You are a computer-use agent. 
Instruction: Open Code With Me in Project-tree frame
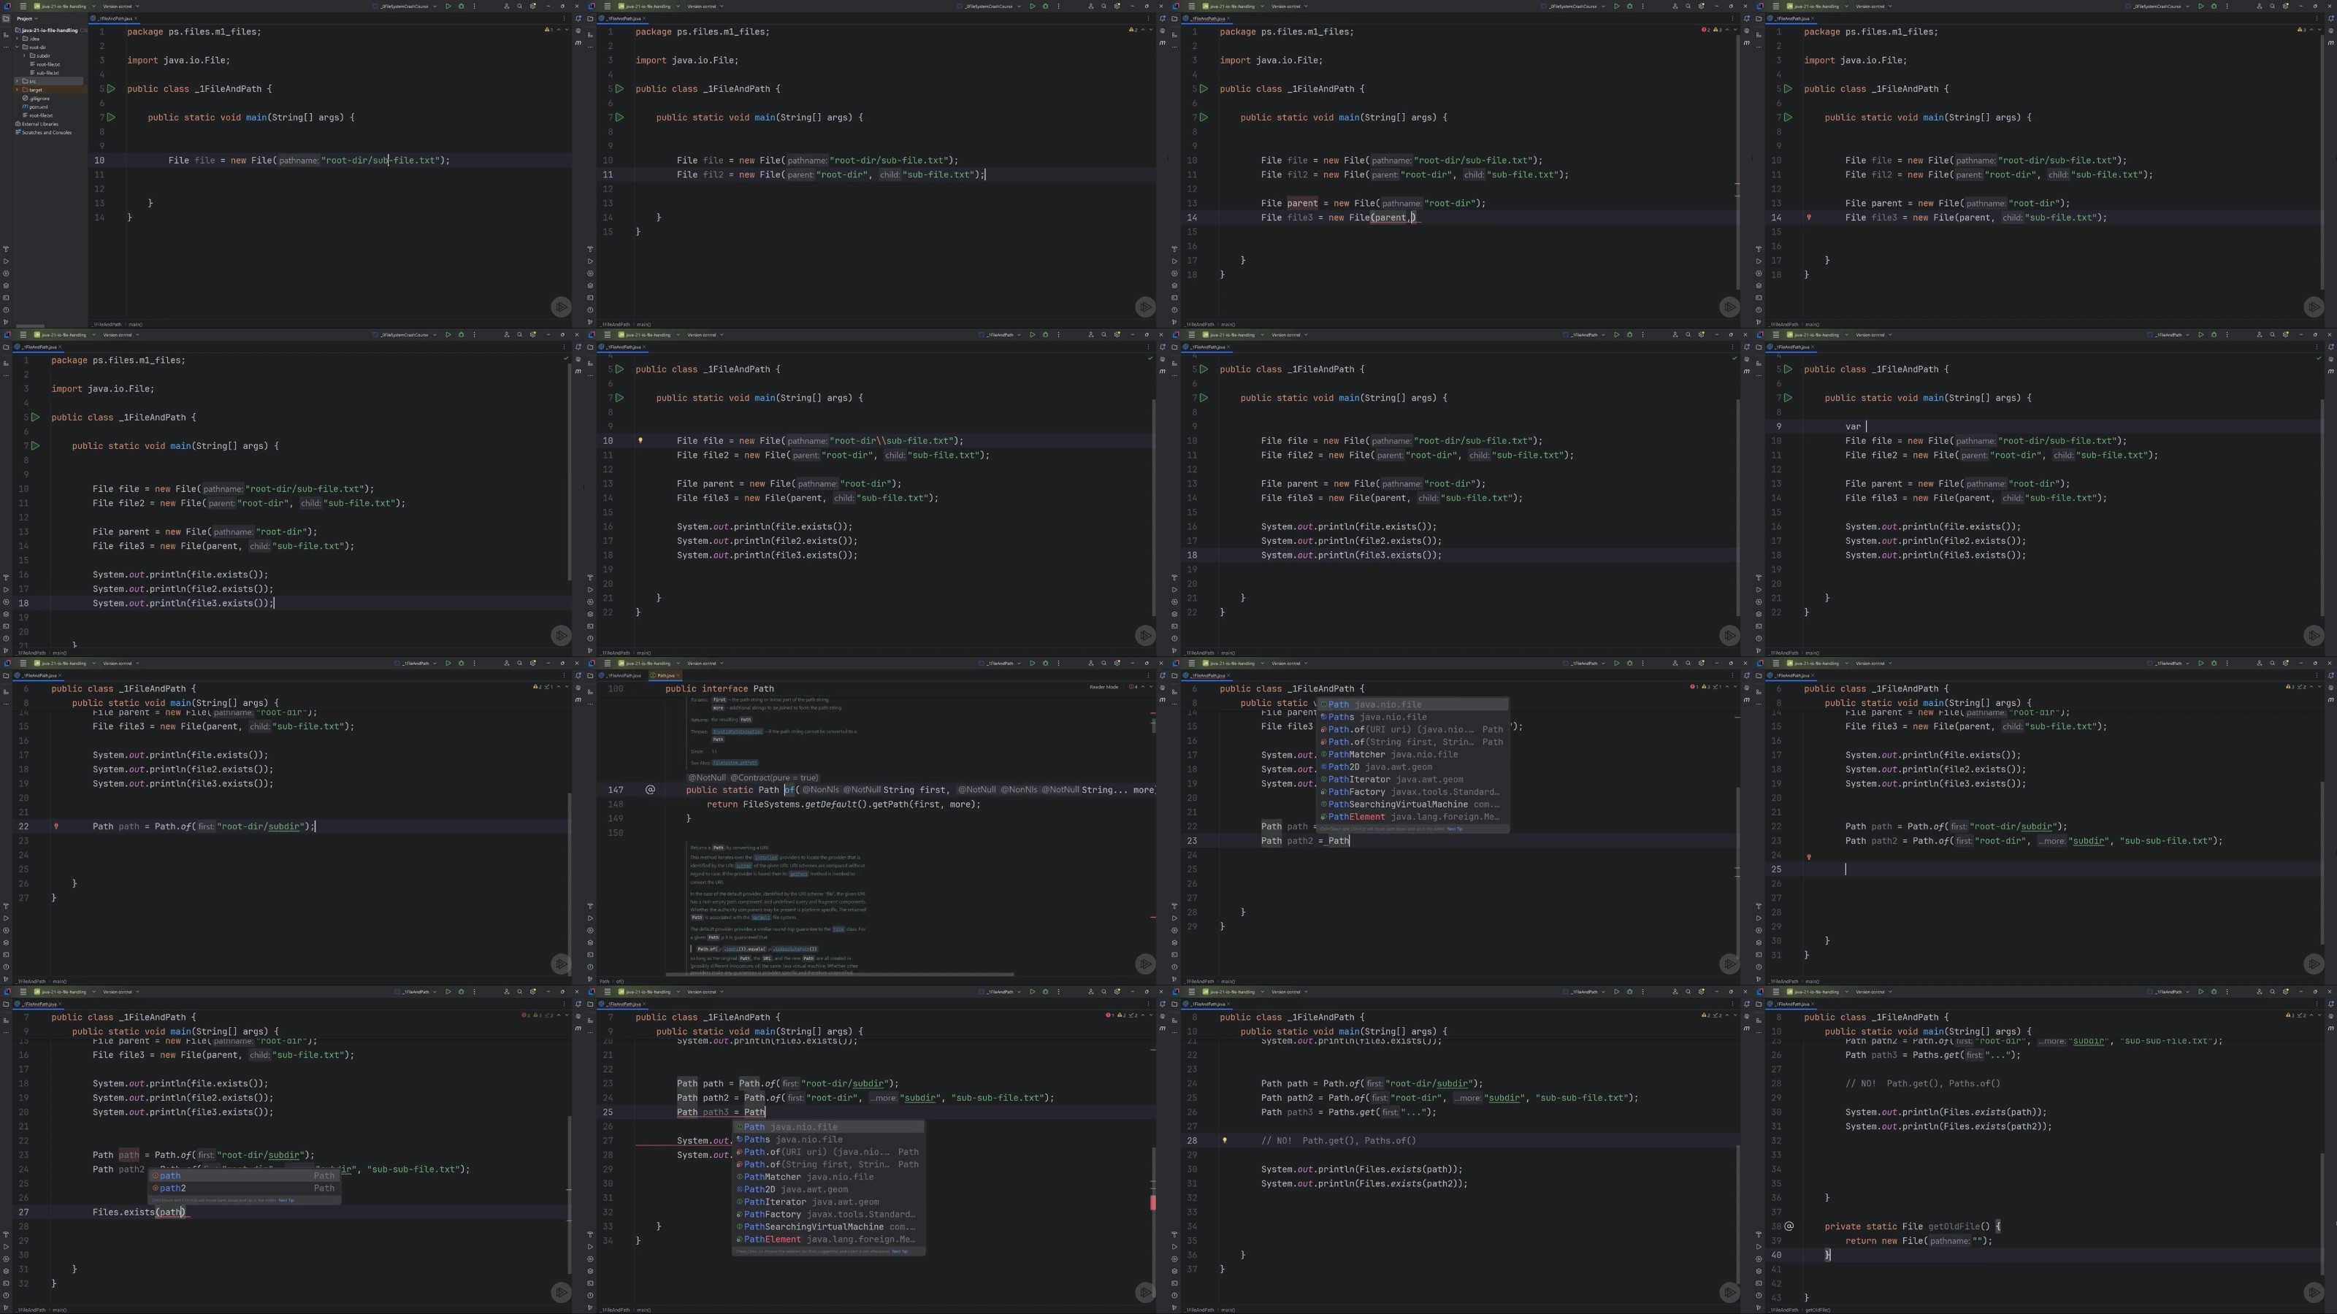click(506, 7)
